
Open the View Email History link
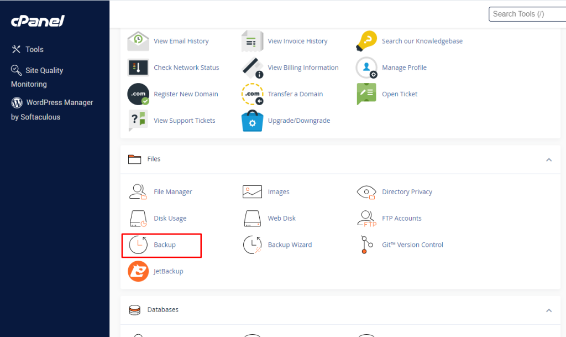181,41
